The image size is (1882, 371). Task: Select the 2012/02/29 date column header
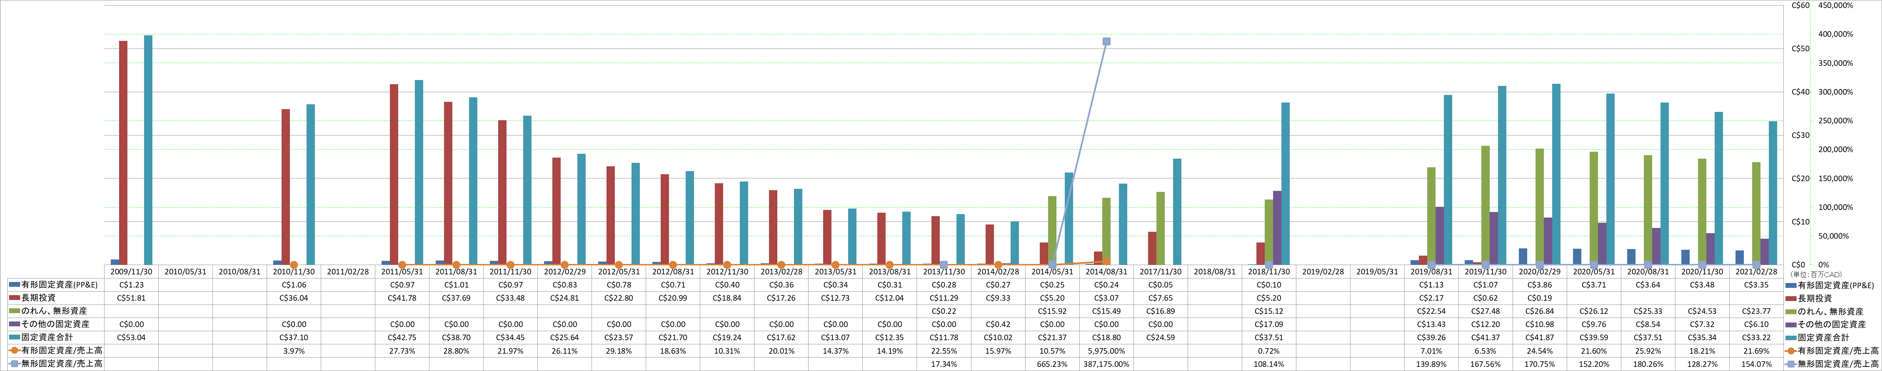[x=565, y=272]
